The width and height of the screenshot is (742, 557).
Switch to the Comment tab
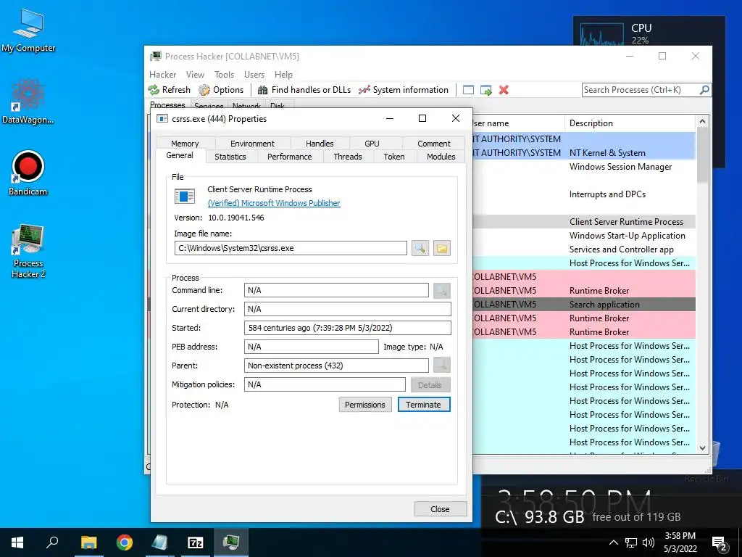434,144
